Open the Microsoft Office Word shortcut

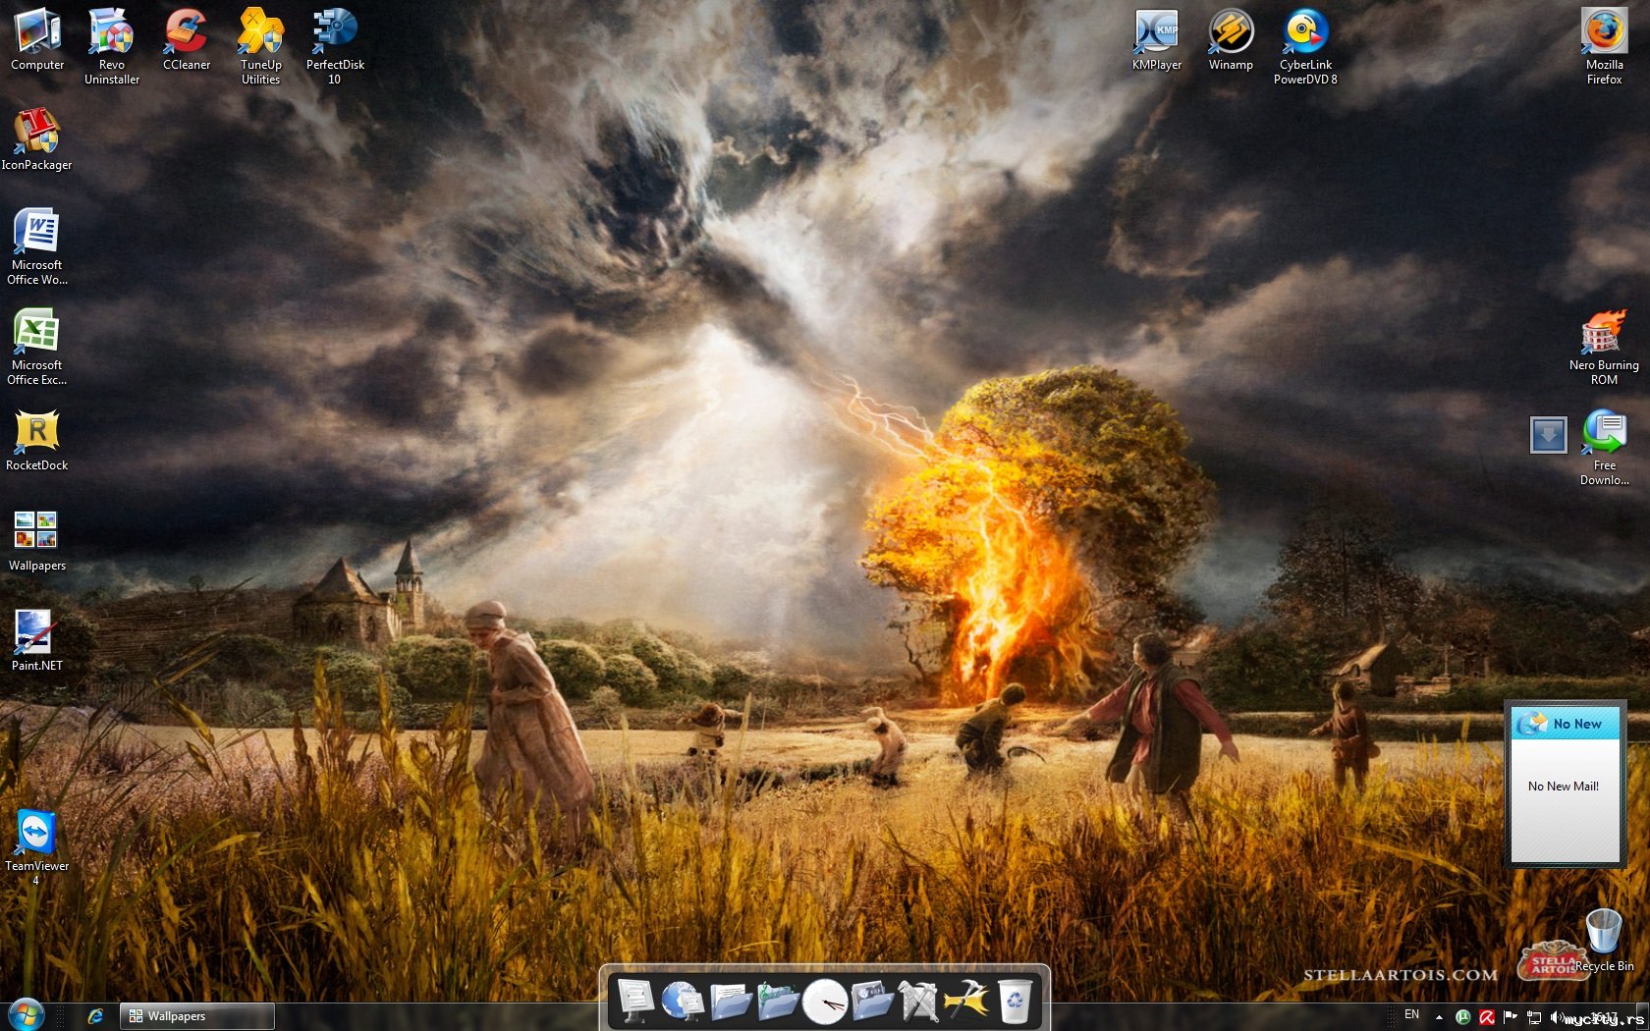pyautogui.click(x=37, y=246)
